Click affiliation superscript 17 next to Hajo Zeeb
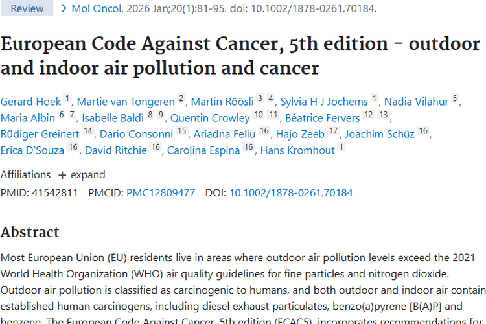The height and width of the screenshot is (324, 486). point(333,132)
